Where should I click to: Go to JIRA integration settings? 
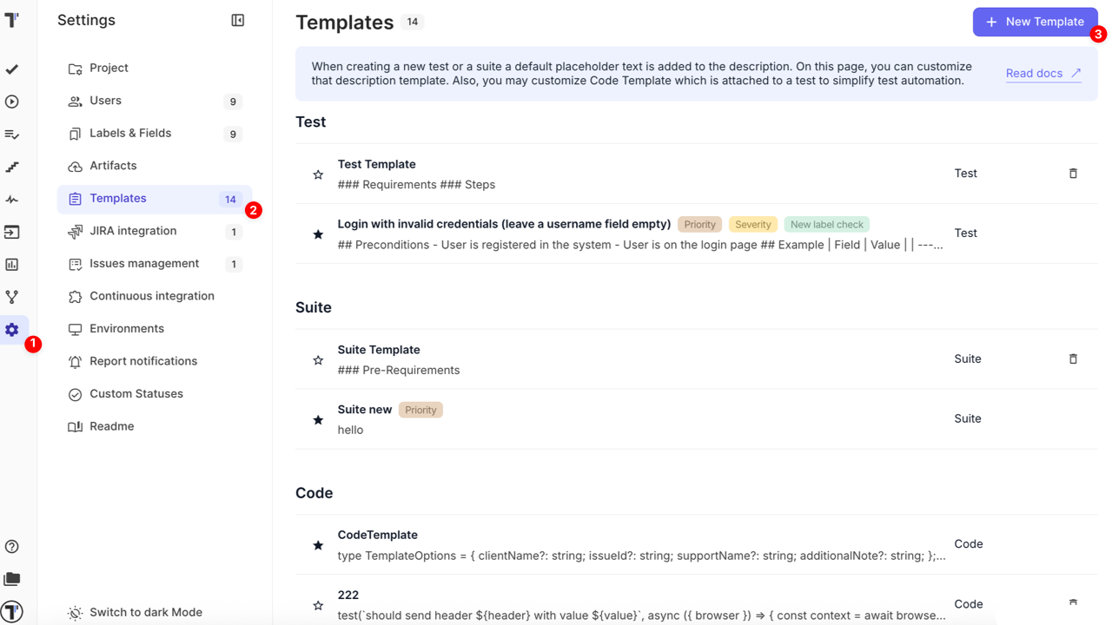133,231
